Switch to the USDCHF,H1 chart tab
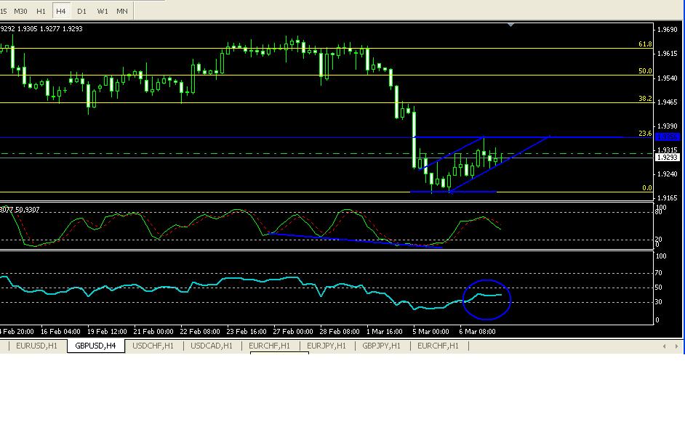685x440 pixels. [153, 346]
